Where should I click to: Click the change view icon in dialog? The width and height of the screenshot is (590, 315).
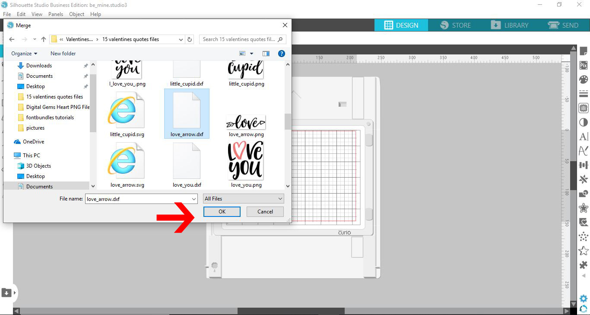coord(242,54)
